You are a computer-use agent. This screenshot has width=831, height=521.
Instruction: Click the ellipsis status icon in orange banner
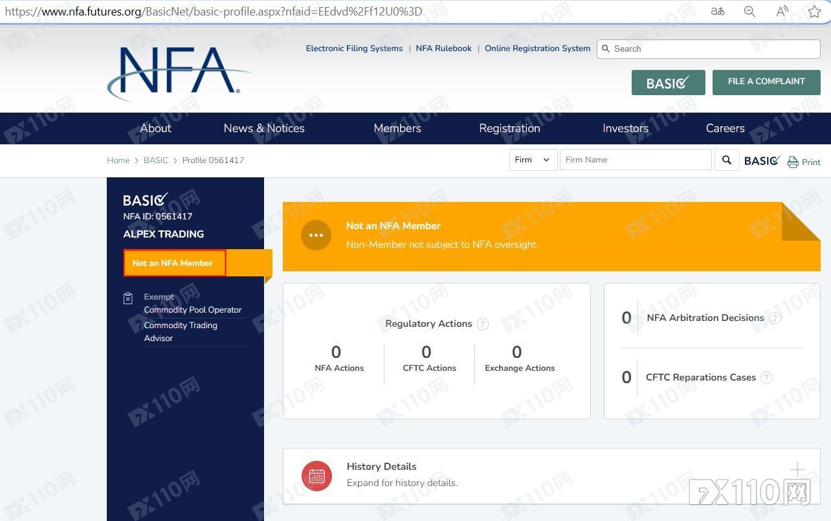[316, 235]
